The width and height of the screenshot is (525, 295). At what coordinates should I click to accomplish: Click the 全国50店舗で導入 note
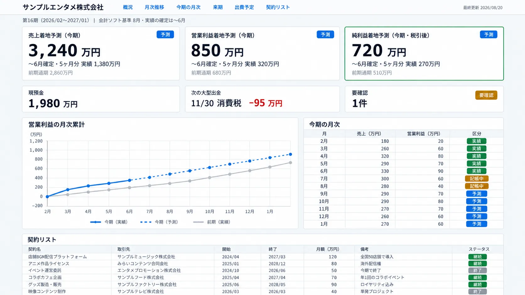(377, 257)
